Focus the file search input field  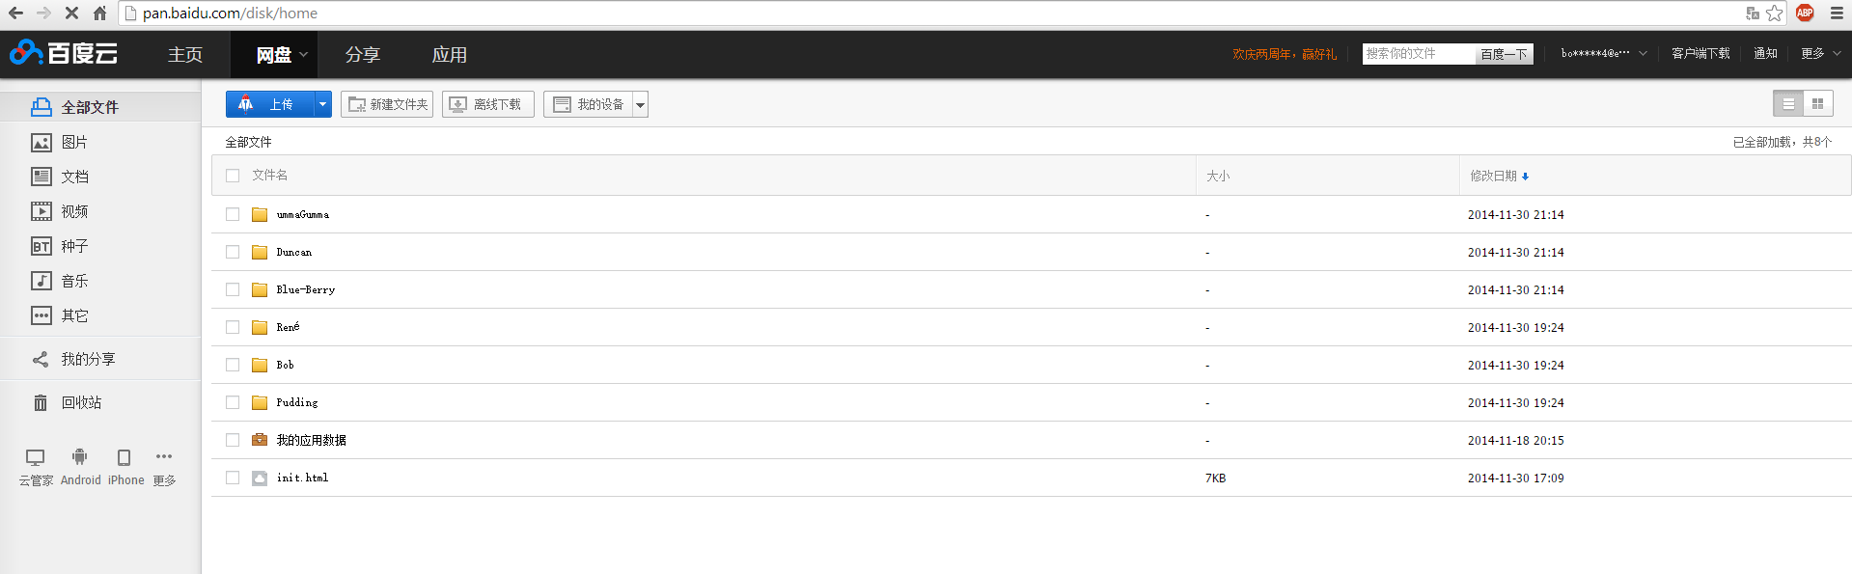[x=1418, y=54]
